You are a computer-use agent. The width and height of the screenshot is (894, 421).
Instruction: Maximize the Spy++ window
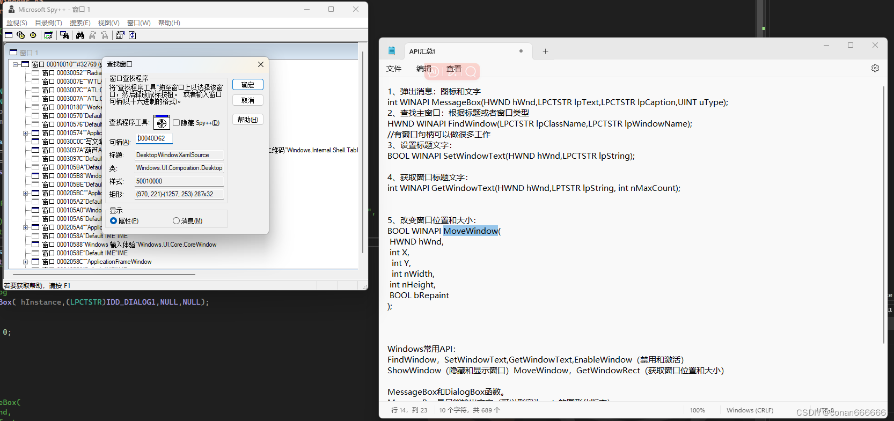[331, 9]
